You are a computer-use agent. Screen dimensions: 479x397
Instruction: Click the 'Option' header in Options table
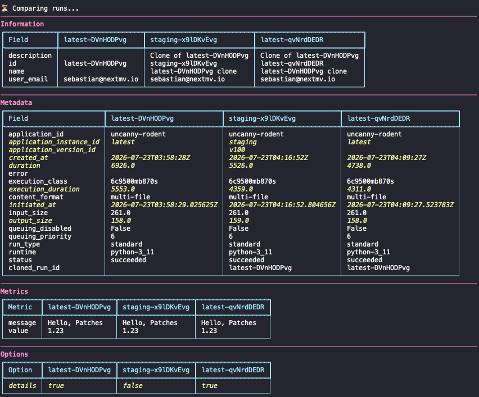[x=20, y=370]
